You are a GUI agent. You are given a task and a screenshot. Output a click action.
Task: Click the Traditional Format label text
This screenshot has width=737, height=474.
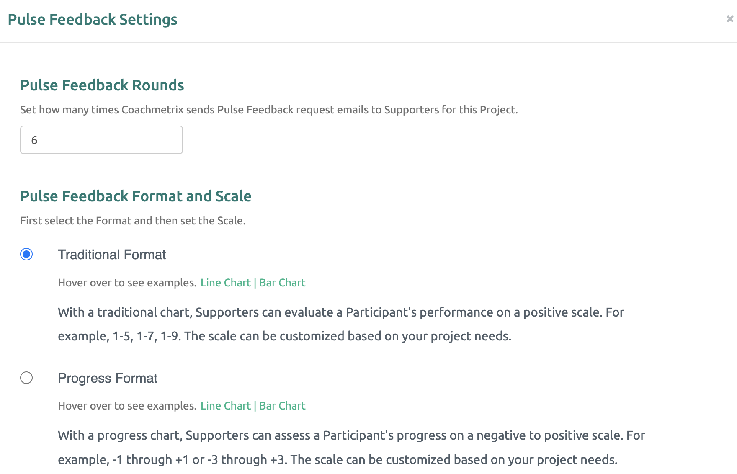112,255
